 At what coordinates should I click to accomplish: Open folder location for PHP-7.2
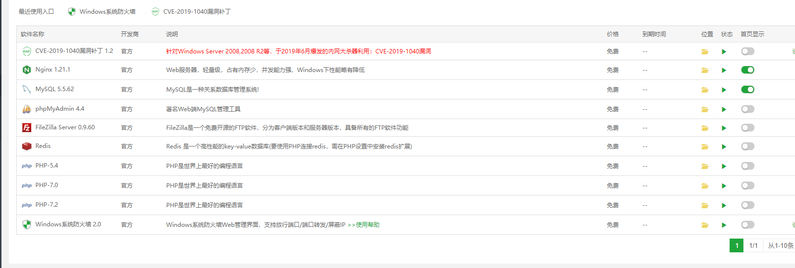point(705,205)
